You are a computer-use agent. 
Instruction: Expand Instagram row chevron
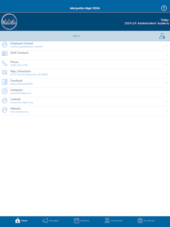coord(166,92)
